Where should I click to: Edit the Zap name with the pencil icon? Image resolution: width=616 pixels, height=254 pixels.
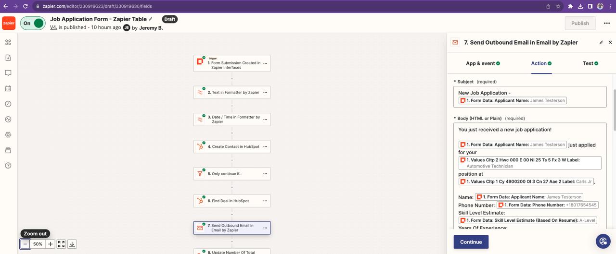coord(151,19)
